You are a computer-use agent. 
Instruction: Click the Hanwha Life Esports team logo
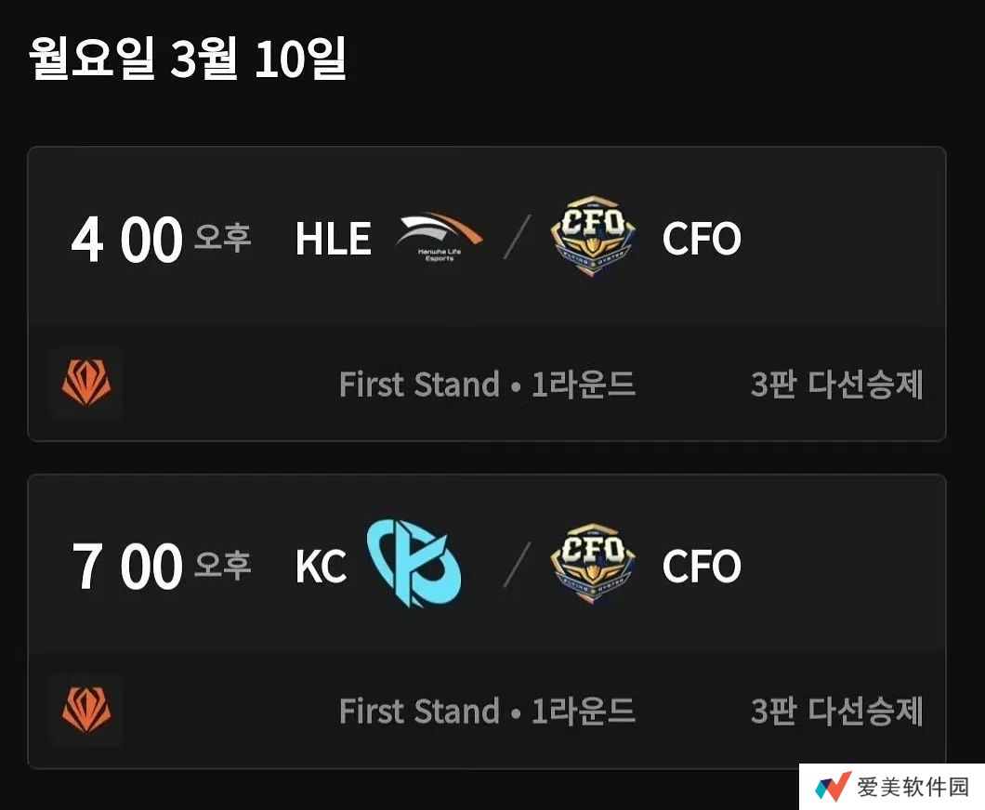pos(439,239)
